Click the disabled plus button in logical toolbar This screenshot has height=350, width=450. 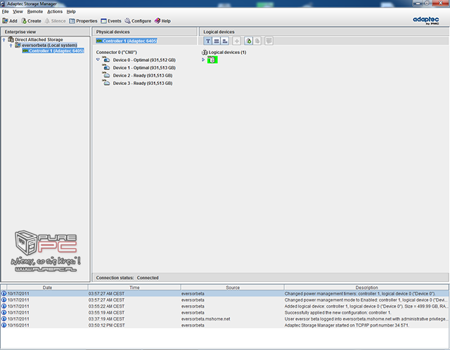(236, 41)
